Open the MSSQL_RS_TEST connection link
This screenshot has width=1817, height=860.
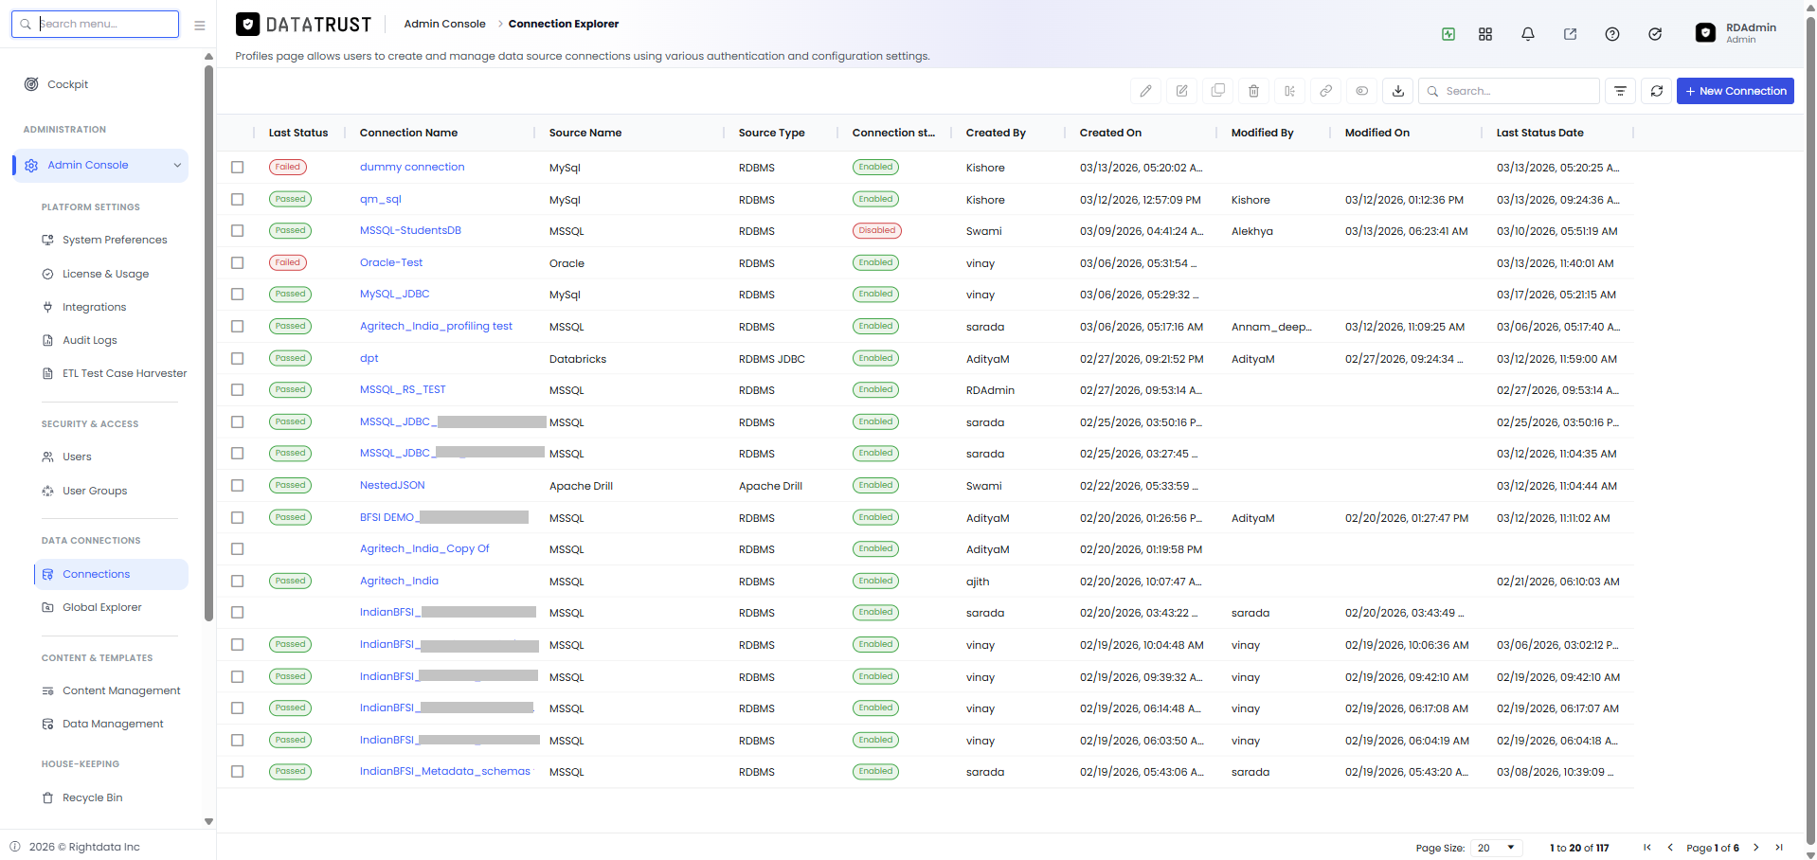coord(403,390)
